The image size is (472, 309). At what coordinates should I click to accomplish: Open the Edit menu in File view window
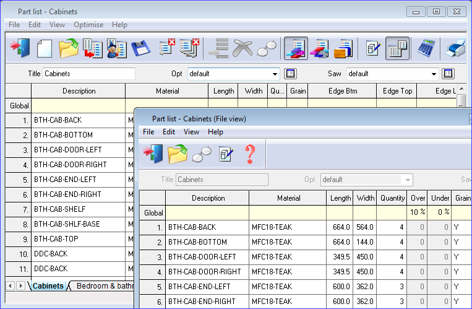pos(168,132)
